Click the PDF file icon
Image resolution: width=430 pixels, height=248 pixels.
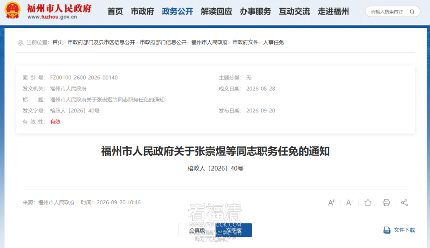387,230
